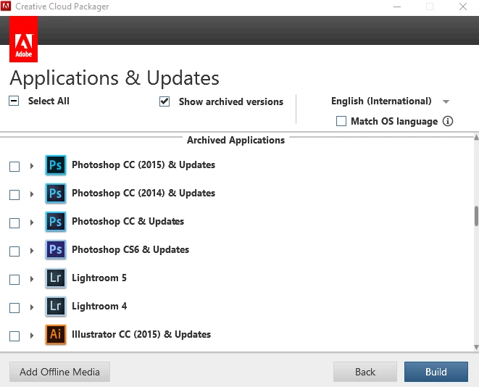
Task: Click the Lightroom 5 app icon
Action: (x=56, y=278)
